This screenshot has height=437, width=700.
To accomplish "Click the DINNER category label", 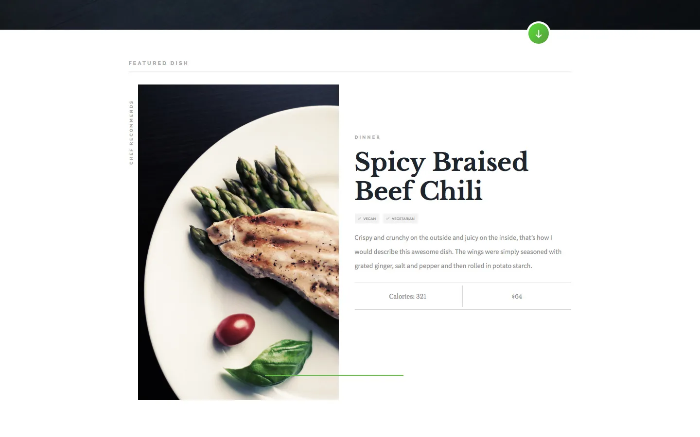I will 367,137.
